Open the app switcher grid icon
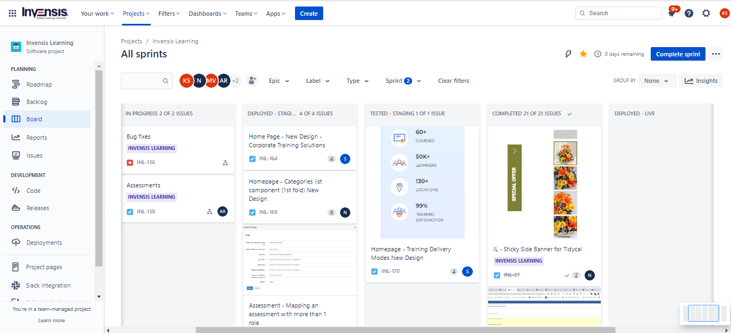731x333 pixels. click(x=12, y=13)
